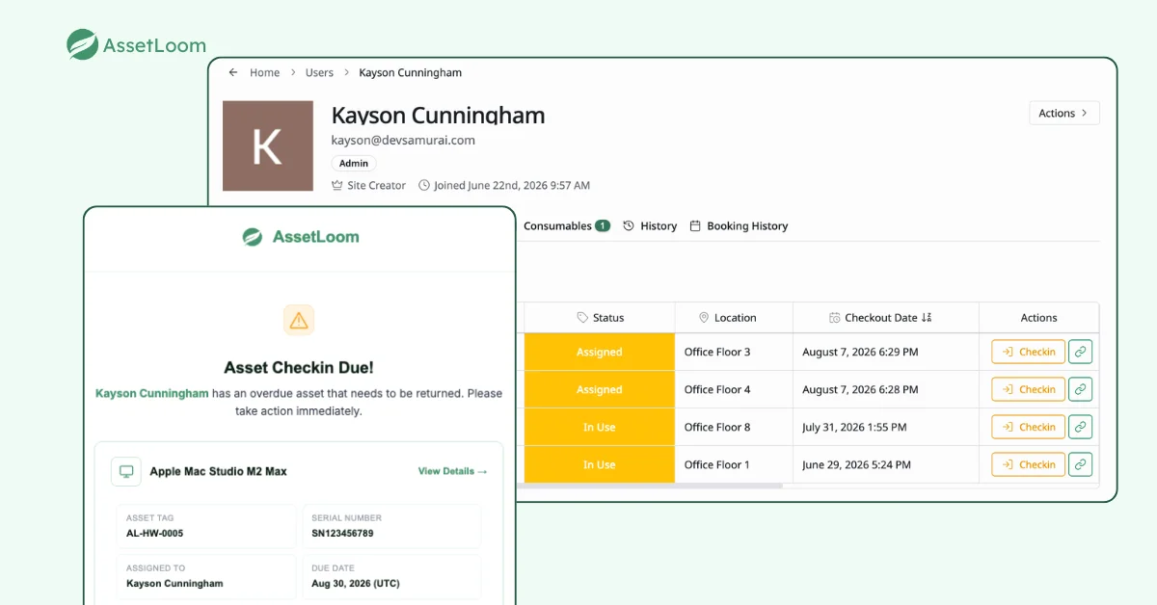Image resolution: width=1157 pixels, height=605 pixels.
Task: Click the due date Aug 30, 2026 (UTC)
Action: pyautogui.click(x=356, y=583)
